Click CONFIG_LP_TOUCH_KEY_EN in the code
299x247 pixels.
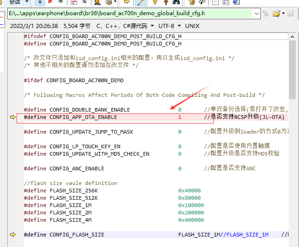pos(85,146)
